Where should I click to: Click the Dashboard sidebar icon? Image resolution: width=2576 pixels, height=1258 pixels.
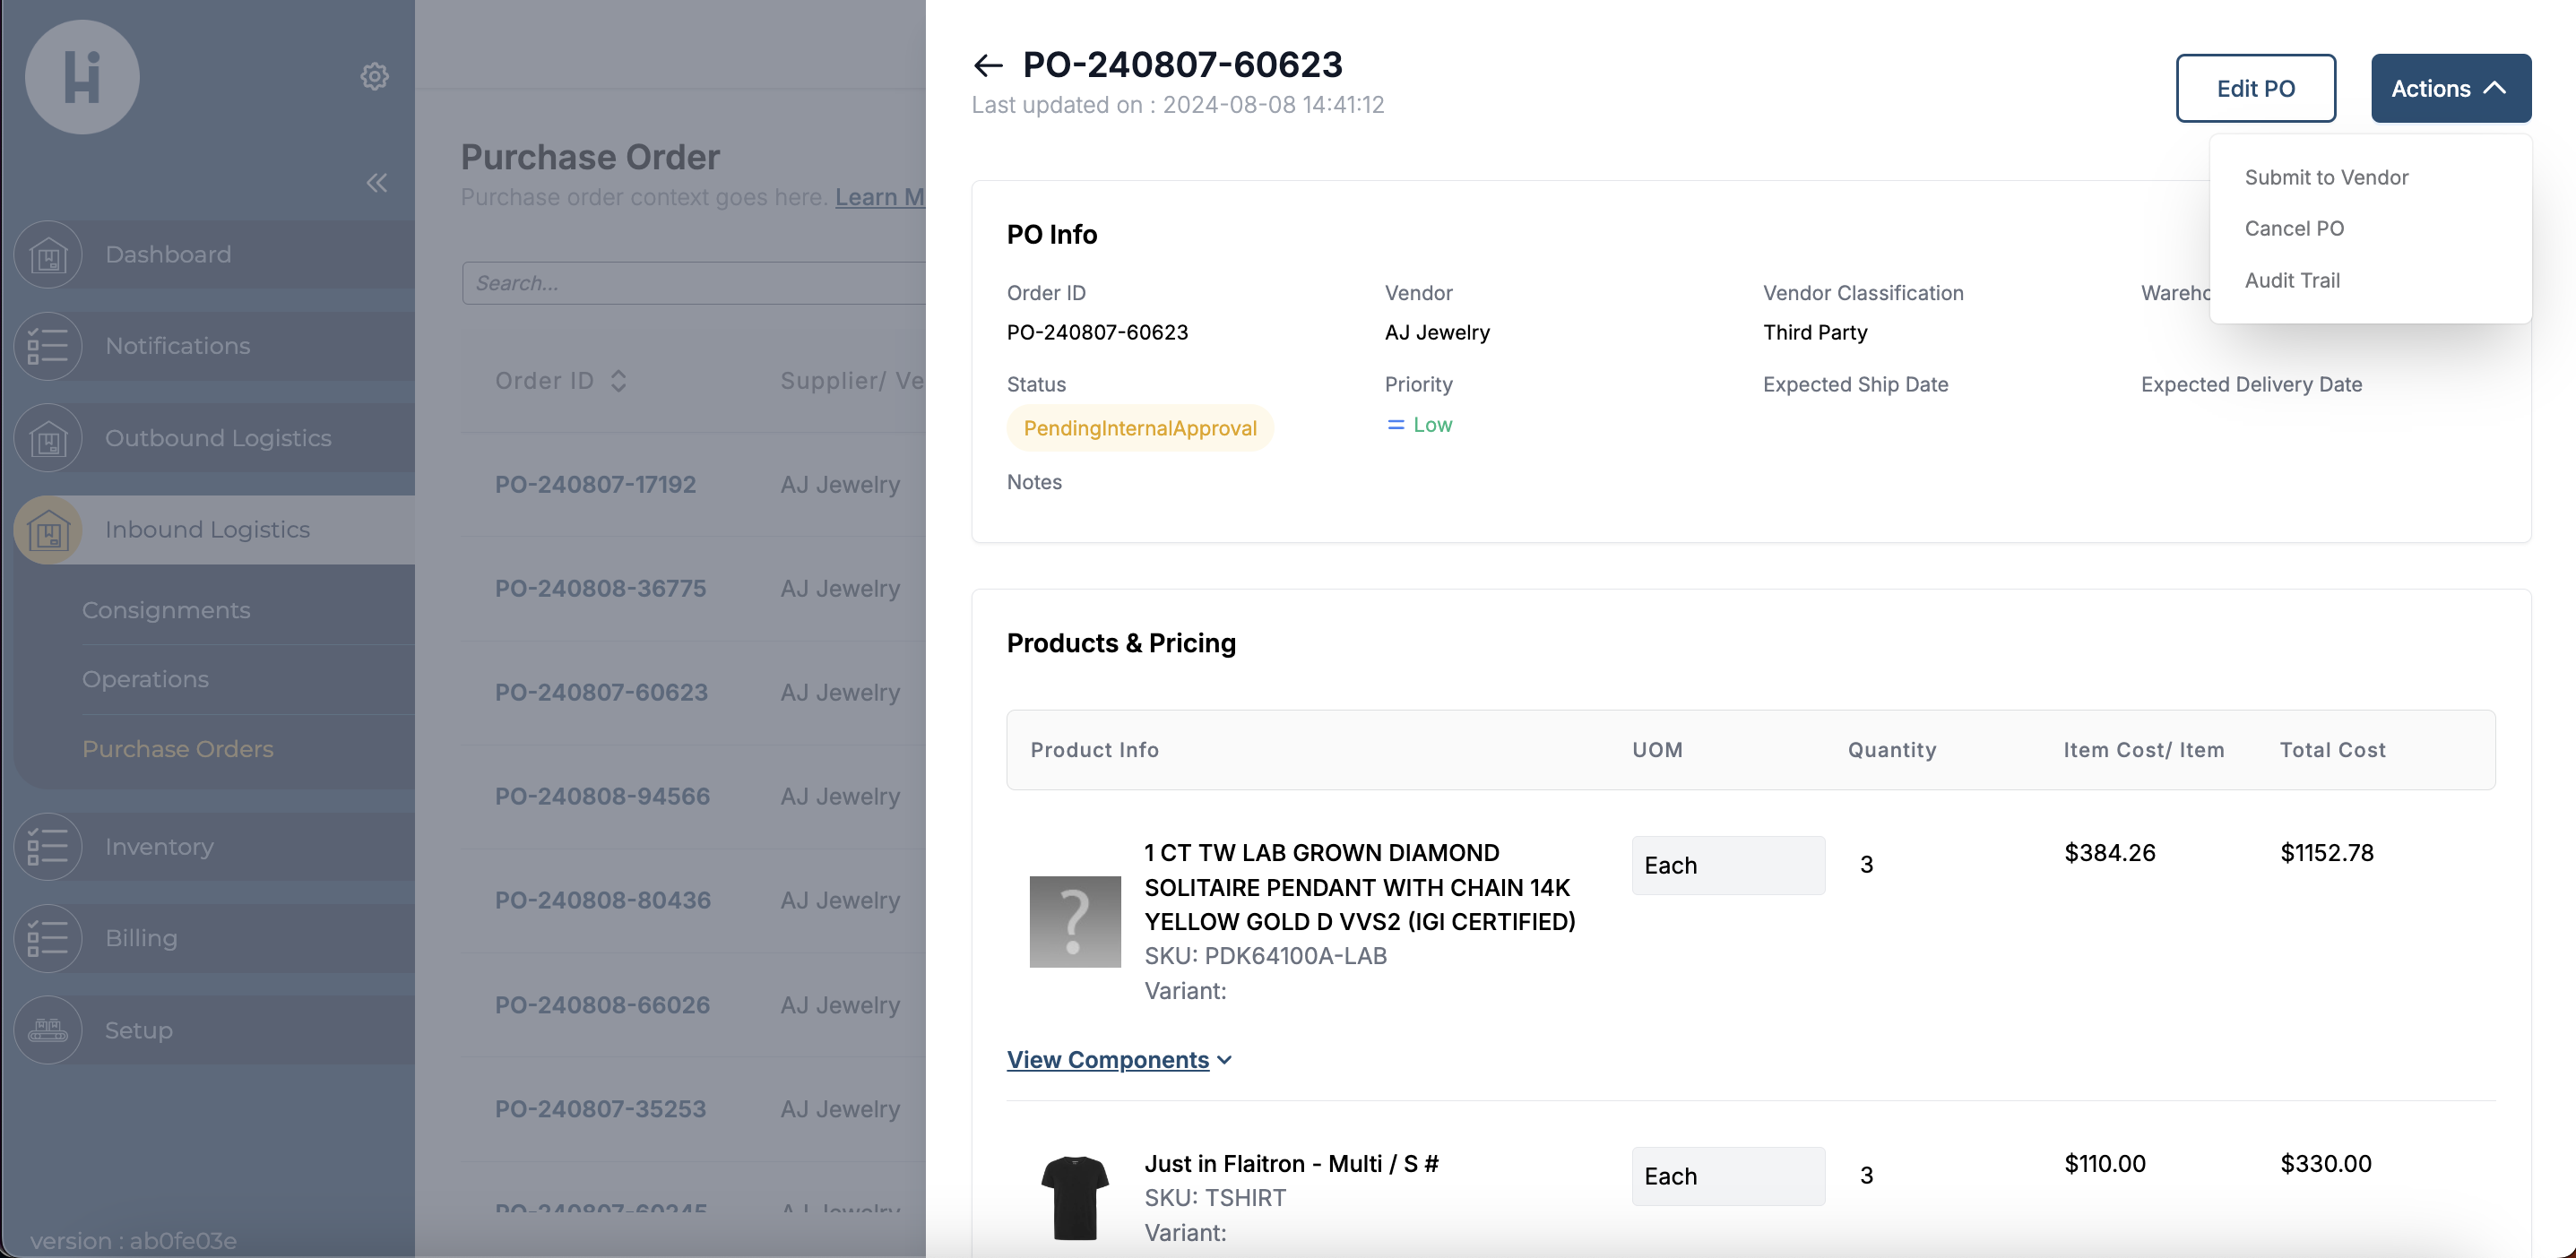pos(48,255)
